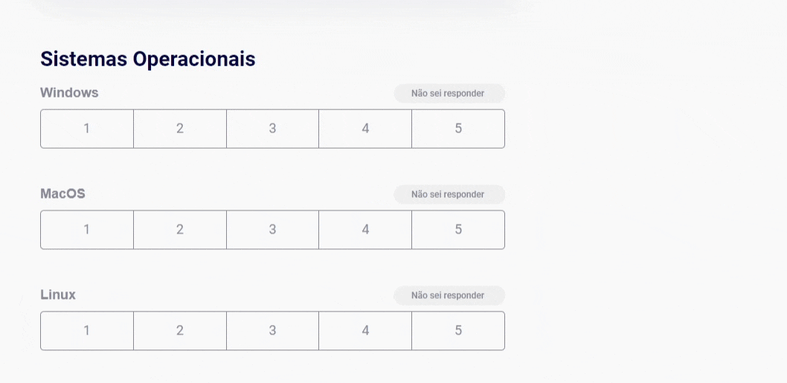Pick rating 5 for Linux

click(x=458, y=331)
